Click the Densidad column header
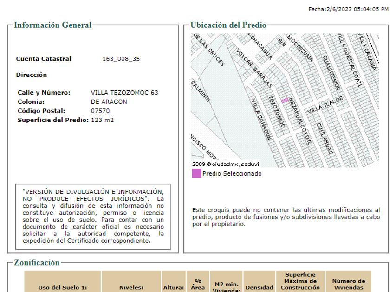390x292 pixels. pyautogui.click(x=260, y=287)
